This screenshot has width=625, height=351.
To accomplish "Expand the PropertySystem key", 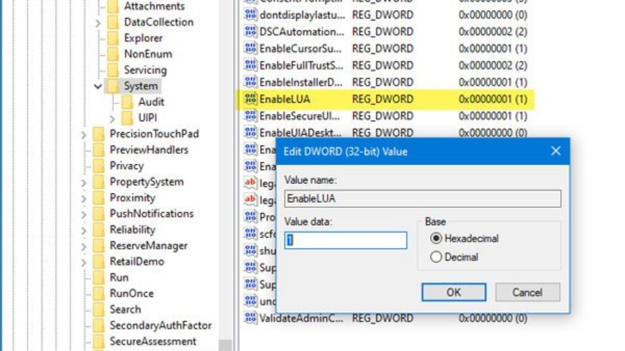I will point(84,183).
